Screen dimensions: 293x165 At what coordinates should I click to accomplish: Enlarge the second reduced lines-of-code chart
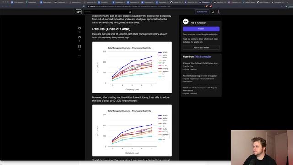tap(132, 131)
